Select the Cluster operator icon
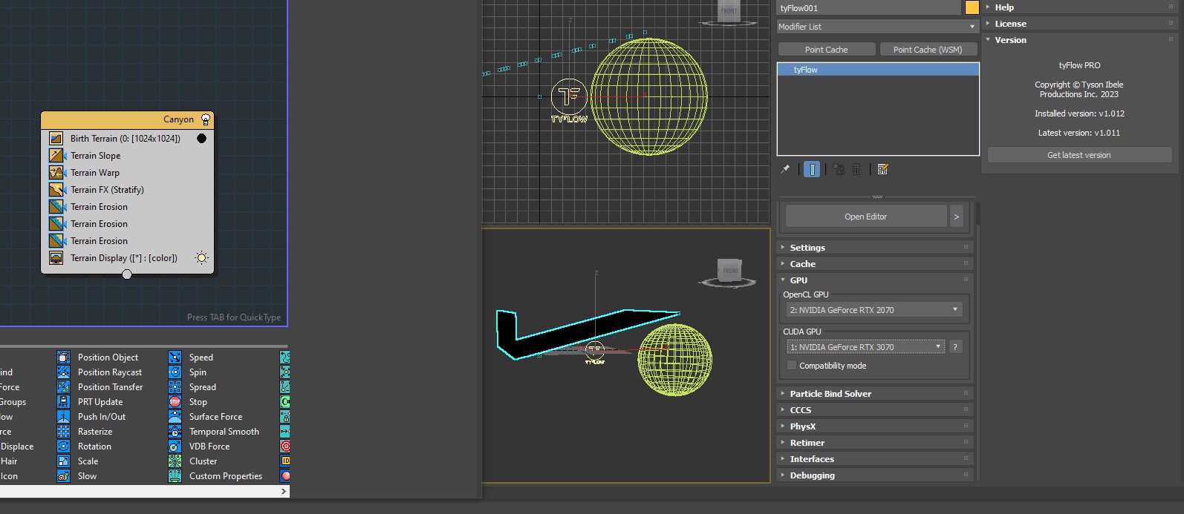The image size is (1184, 514). pos(175,461)
